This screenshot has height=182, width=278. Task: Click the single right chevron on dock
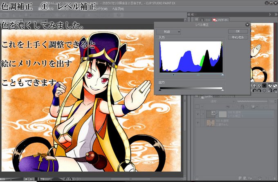(270, 14)
